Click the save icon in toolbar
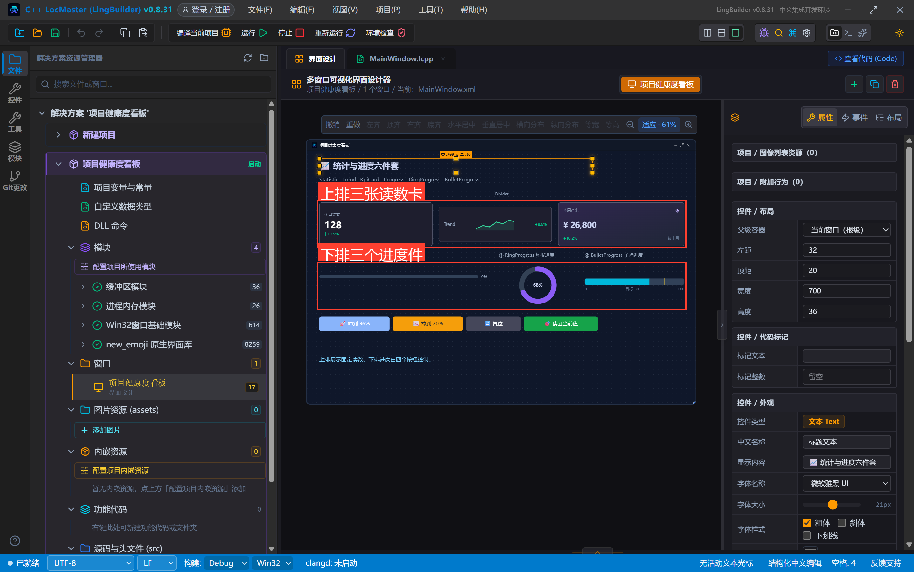 55,33
